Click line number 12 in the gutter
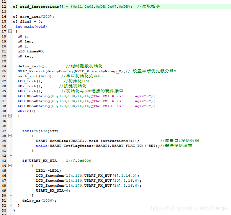Screen dimensions: 231x215 click(4, 7)
